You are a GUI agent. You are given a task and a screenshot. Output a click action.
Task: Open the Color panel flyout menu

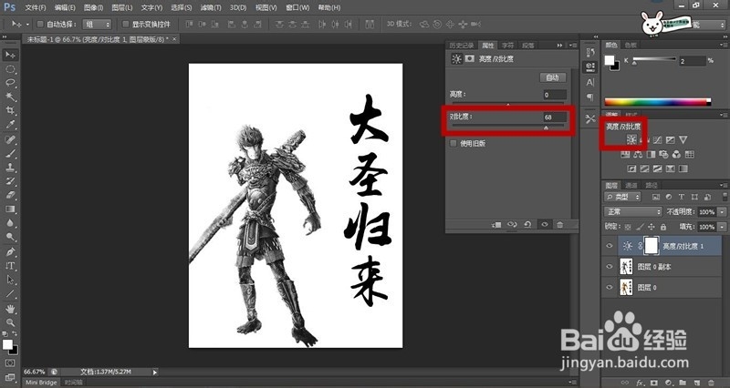click(x=723, y=45)
